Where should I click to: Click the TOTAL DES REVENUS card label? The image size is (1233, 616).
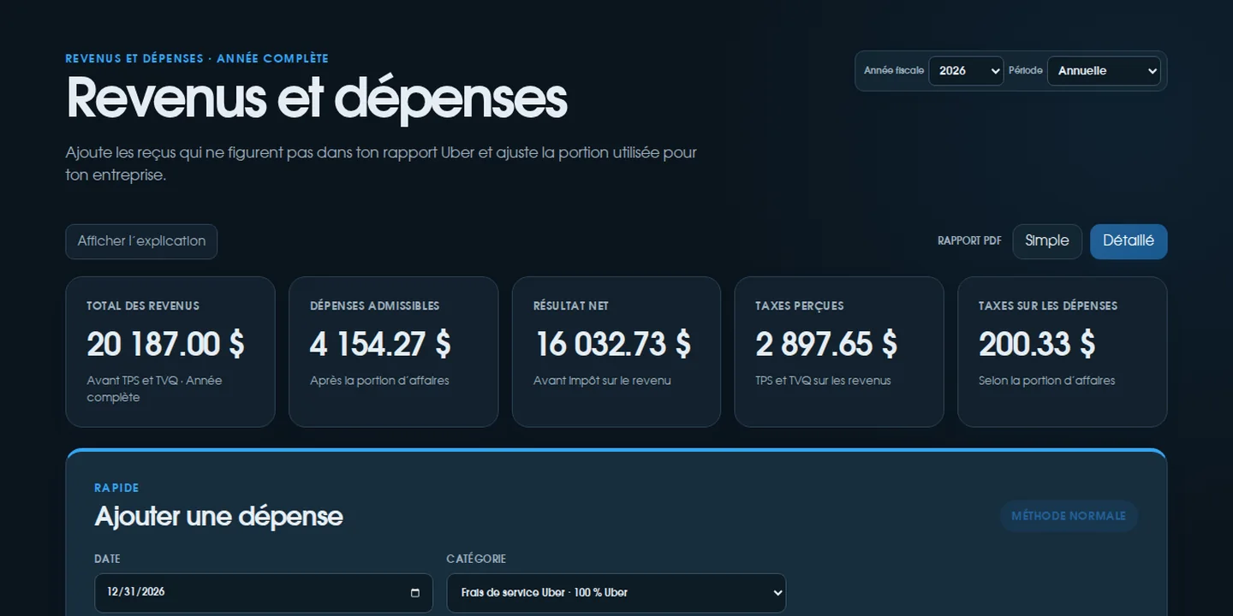coord(143,305)
